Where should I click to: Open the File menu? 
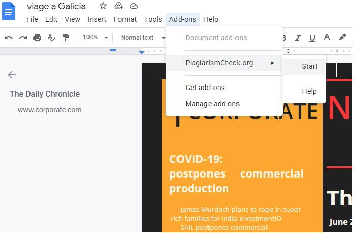click(32, 19)
